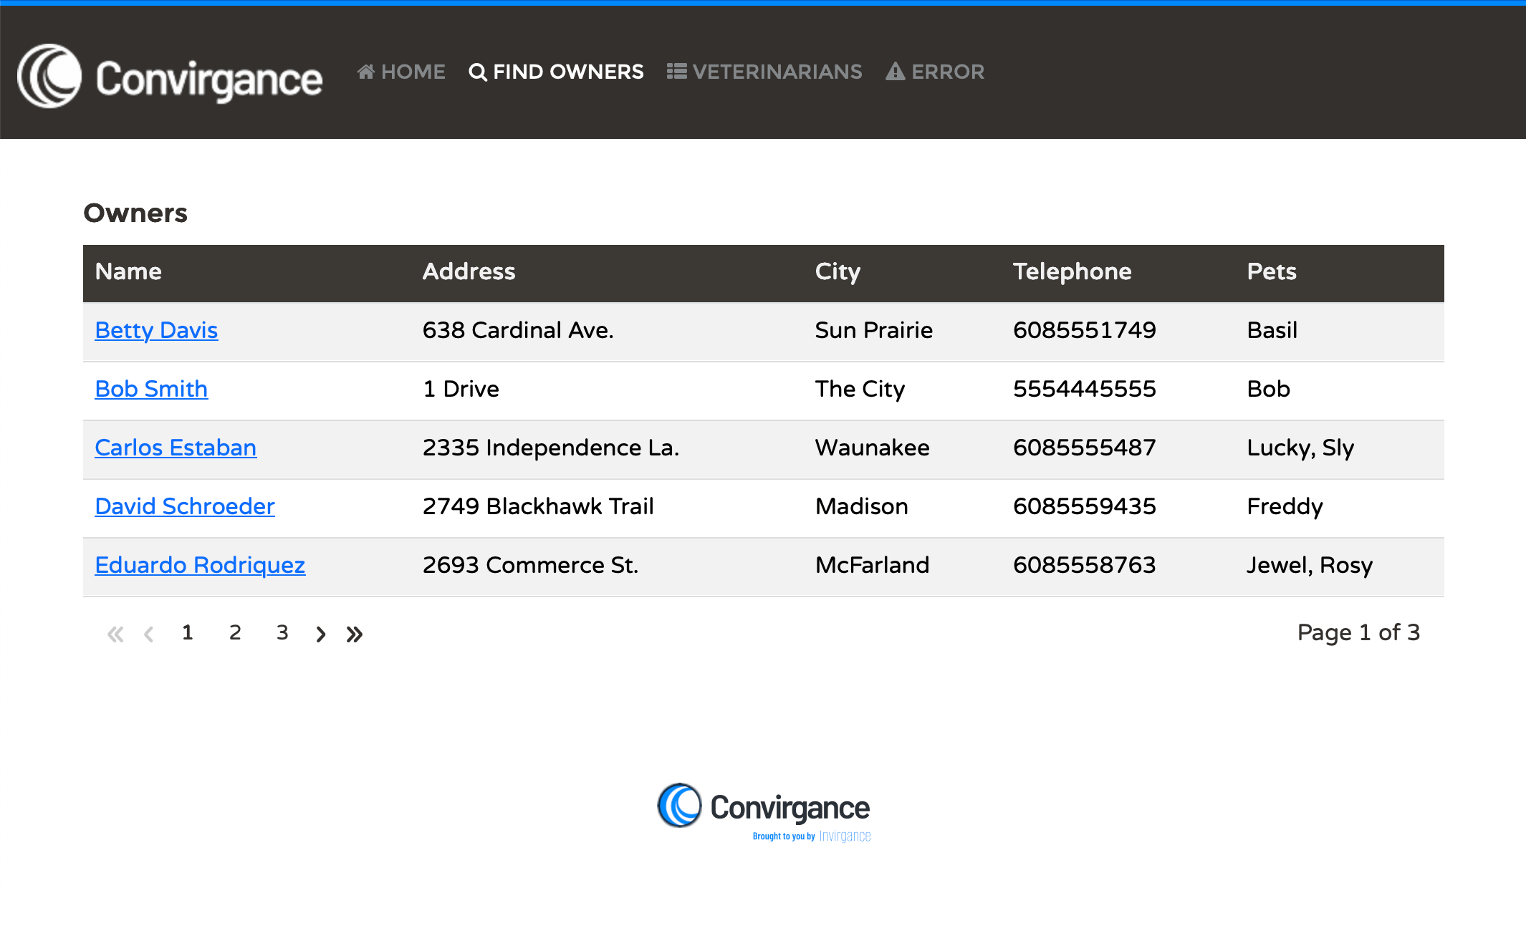Open the Veterinarians list page

click(764, 72)
